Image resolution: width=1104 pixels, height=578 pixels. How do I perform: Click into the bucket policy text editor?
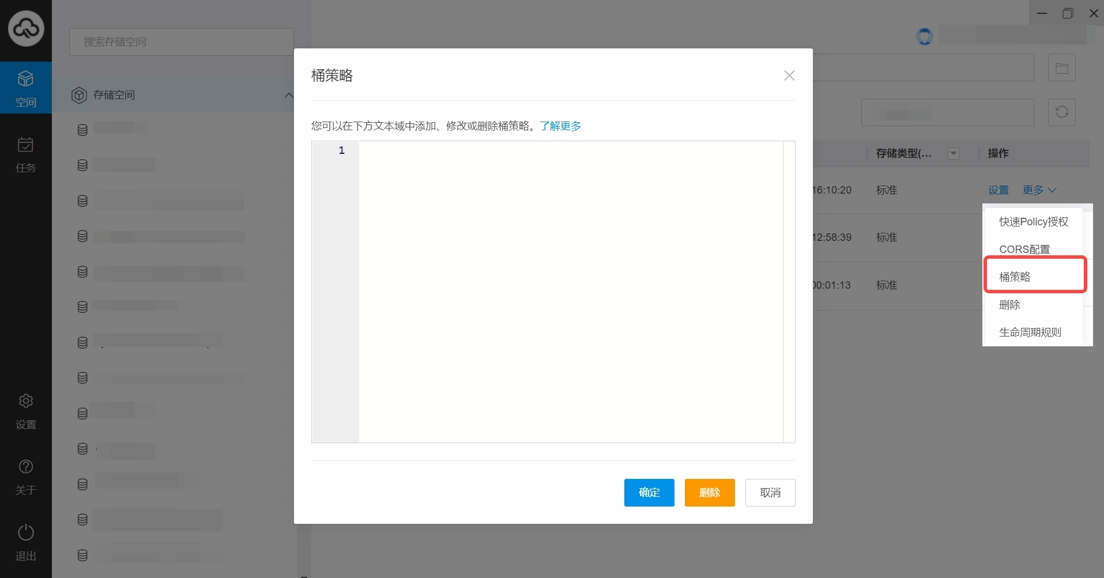(571, 292)
